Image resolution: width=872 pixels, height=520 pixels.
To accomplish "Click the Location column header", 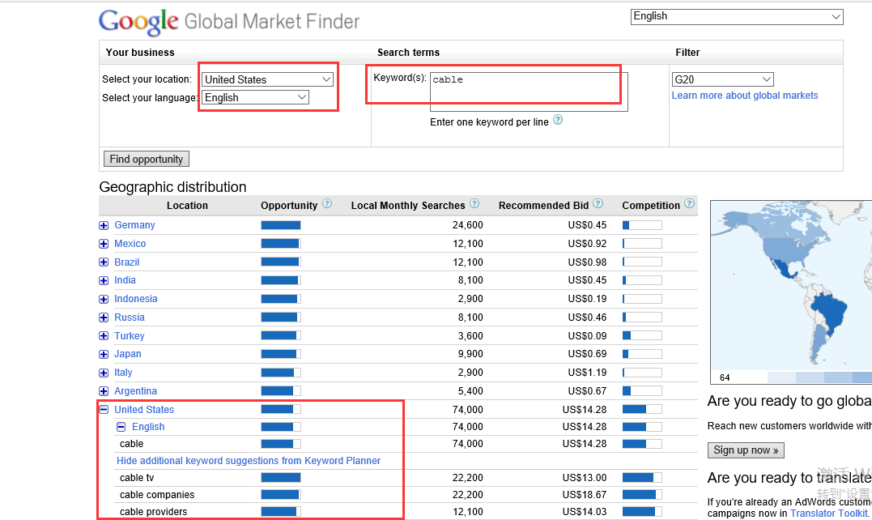I will click(187, 205).
